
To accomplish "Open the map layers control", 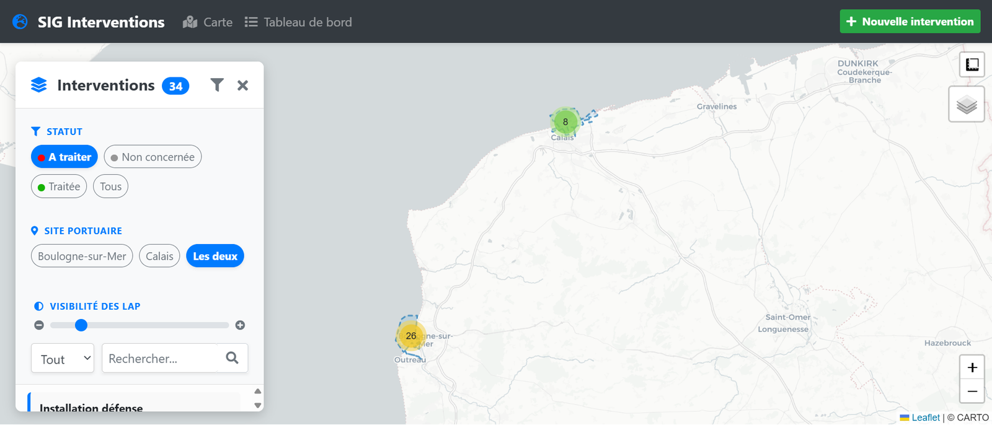I will click(x=967, y=104).
